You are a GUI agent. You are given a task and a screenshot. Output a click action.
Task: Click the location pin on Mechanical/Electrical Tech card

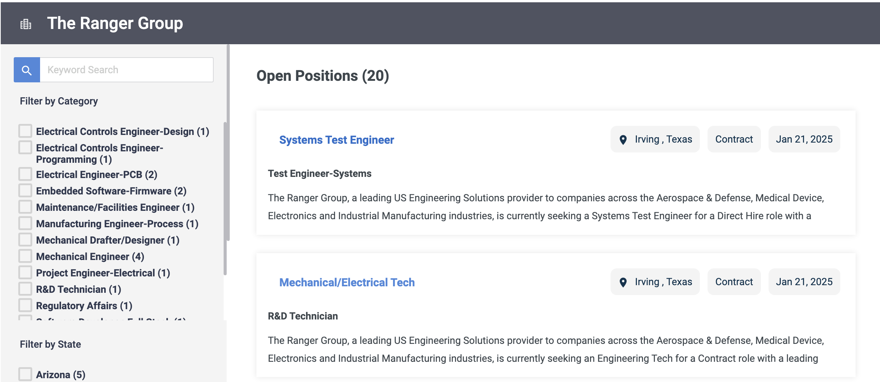click(x=623, y=282)
